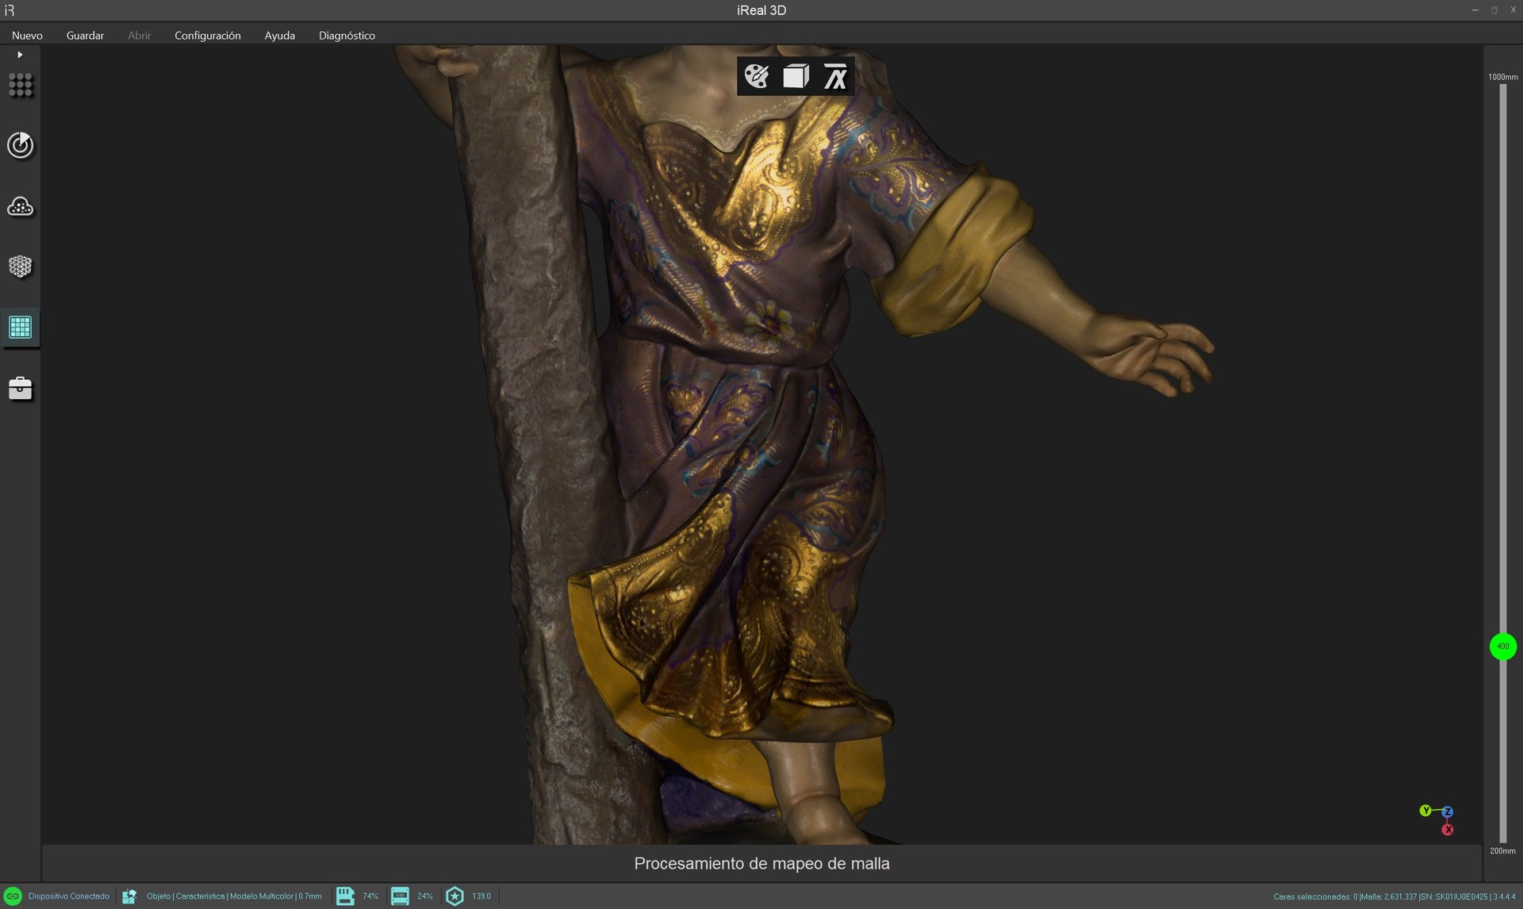Open the scan dial icon in sidebar
The width and height of the screenshot is (1523, 909).
pyautogui.click(x=21, y=145)
